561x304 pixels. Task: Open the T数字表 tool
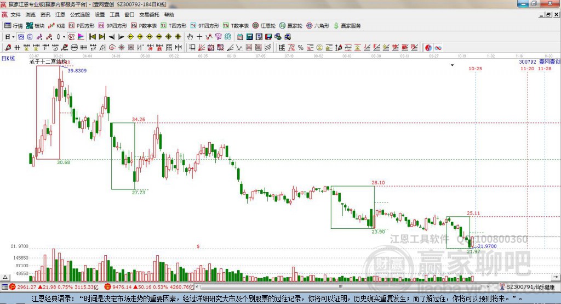coord(236,26)
